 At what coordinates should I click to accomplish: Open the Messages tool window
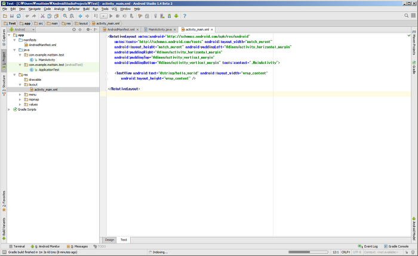77,246
